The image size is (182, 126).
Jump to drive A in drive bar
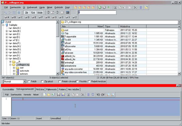6,17
